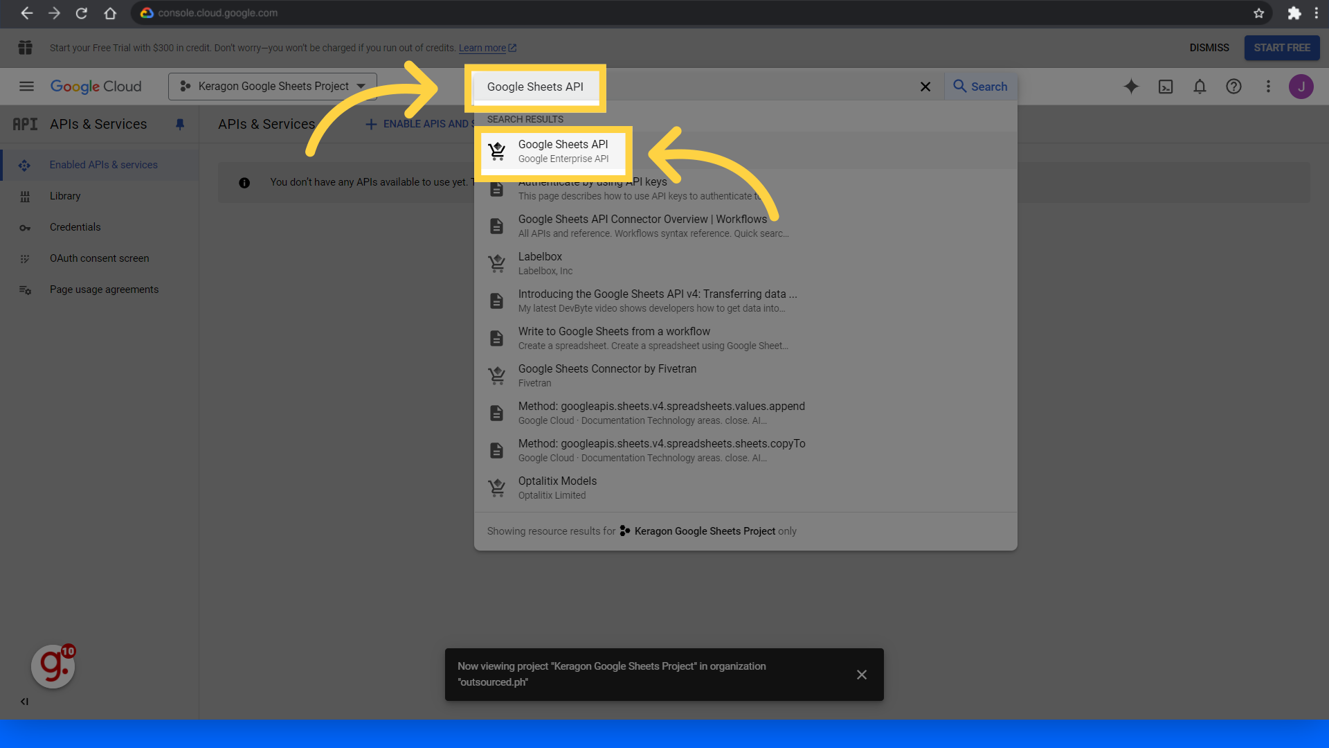
Task: Open spreadsheets.values.append method result
Action: click(x=745, y=413)
